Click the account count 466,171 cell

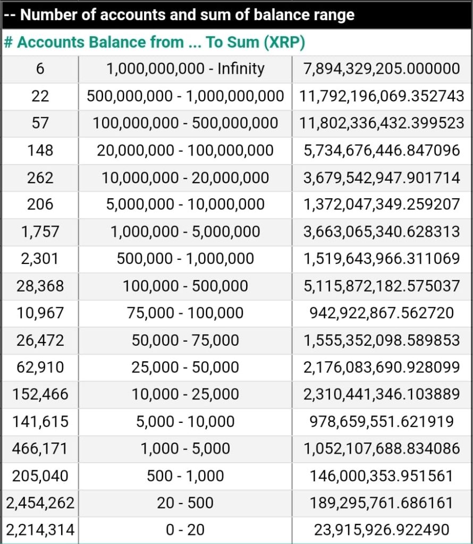coord(40,449)
